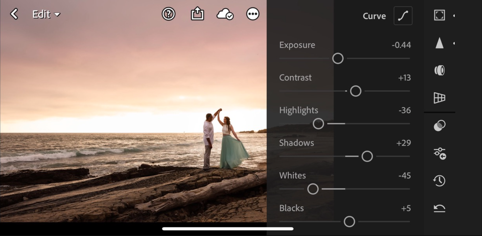
Task: Toggle the tone Curve button
Action: pyautogui.click(x=403, y=16)
